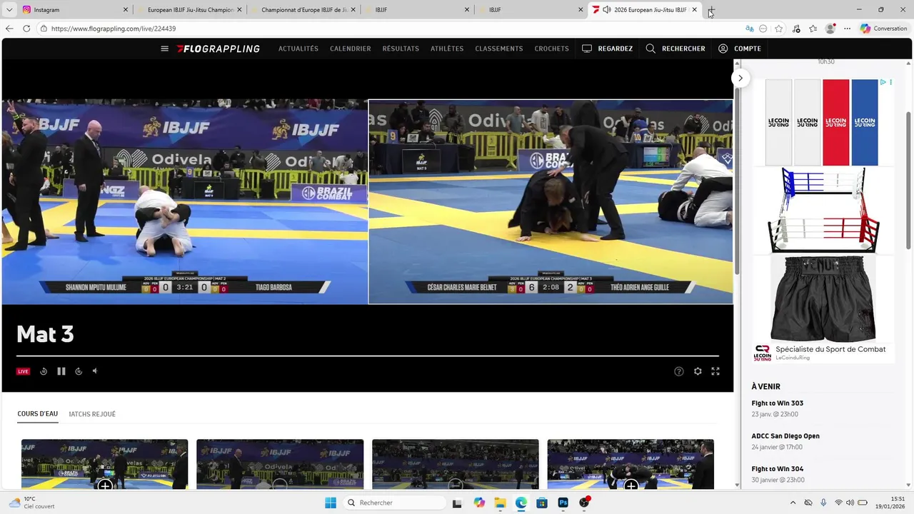The width and height of the screenshot is (914, 514).
Task: Open Photoshop from the taskbar
Action: [563, 503]
